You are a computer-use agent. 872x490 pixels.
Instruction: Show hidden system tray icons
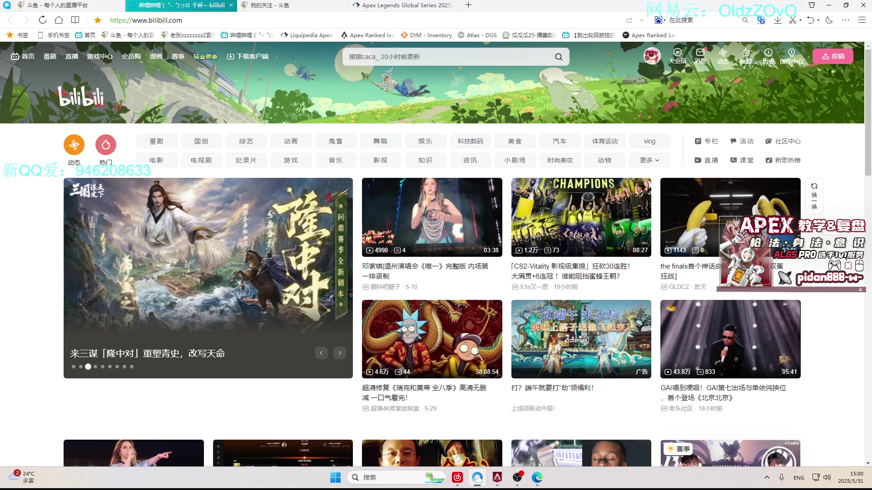click(x=767, y=477)
